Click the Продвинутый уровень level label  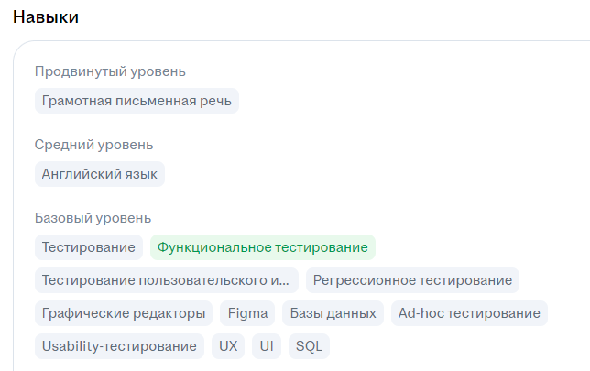click(110, 71)
